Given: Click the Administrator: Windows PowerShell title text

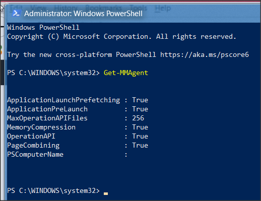Looking at the screenshot, I should point(83,14).
